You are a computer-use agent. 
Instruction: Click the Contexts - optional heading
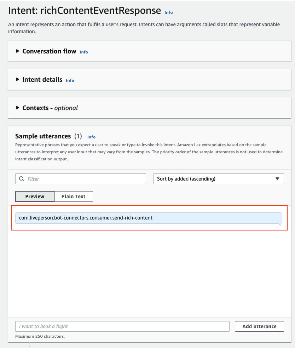50,108
